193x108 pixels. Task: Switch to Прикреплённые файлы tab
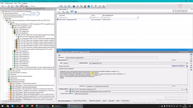[x=80, y=101]
